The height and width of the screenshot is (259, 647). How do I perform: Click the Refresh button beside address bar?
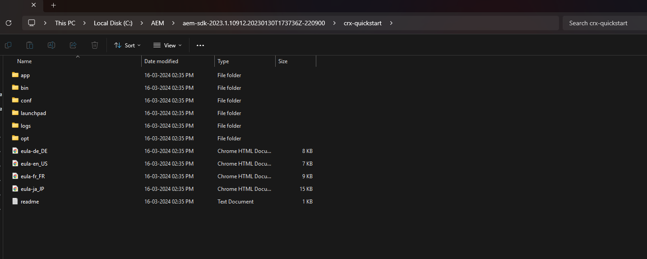tap(9, 23)
